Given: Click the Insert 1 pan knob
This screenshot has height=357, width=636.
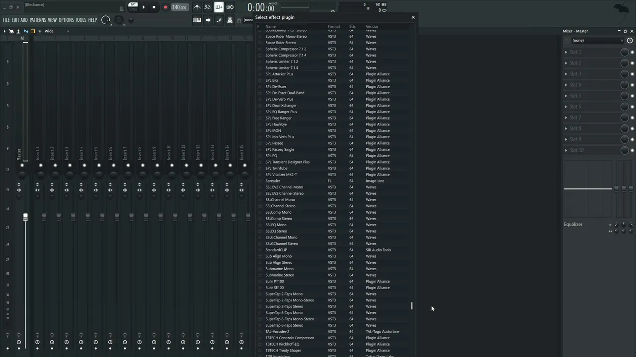Looking at the screenshot, I should 41,174.
